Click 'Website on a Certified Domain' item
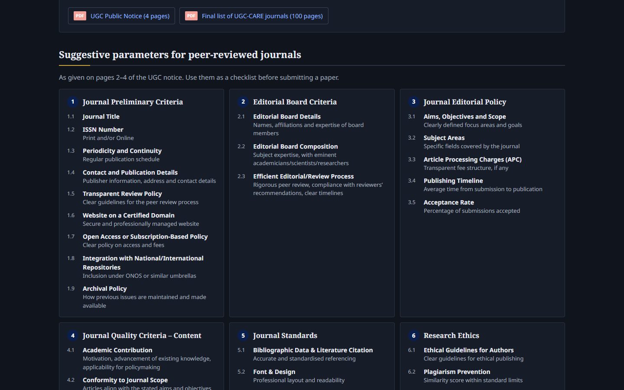Image resolution: width=624 pixels, height=390 pixels. pos(129,215)
